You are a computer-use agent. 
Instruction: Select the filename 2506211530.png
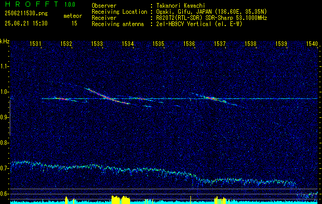(x=26, y=14)
